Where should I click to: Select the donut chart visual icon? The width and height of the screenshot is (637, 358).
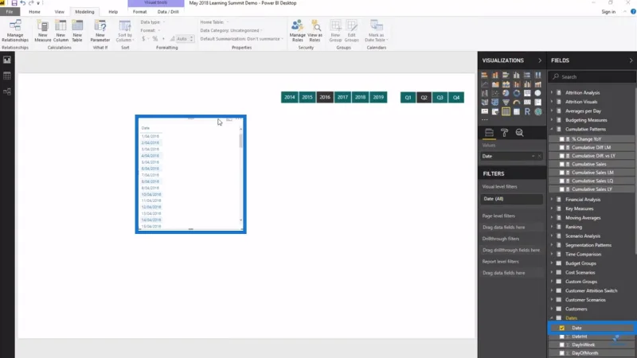click(516, 93)
